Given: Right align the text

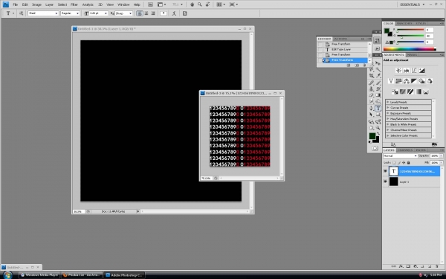Looking at the screenshot, I should click(x=153, y=13).
